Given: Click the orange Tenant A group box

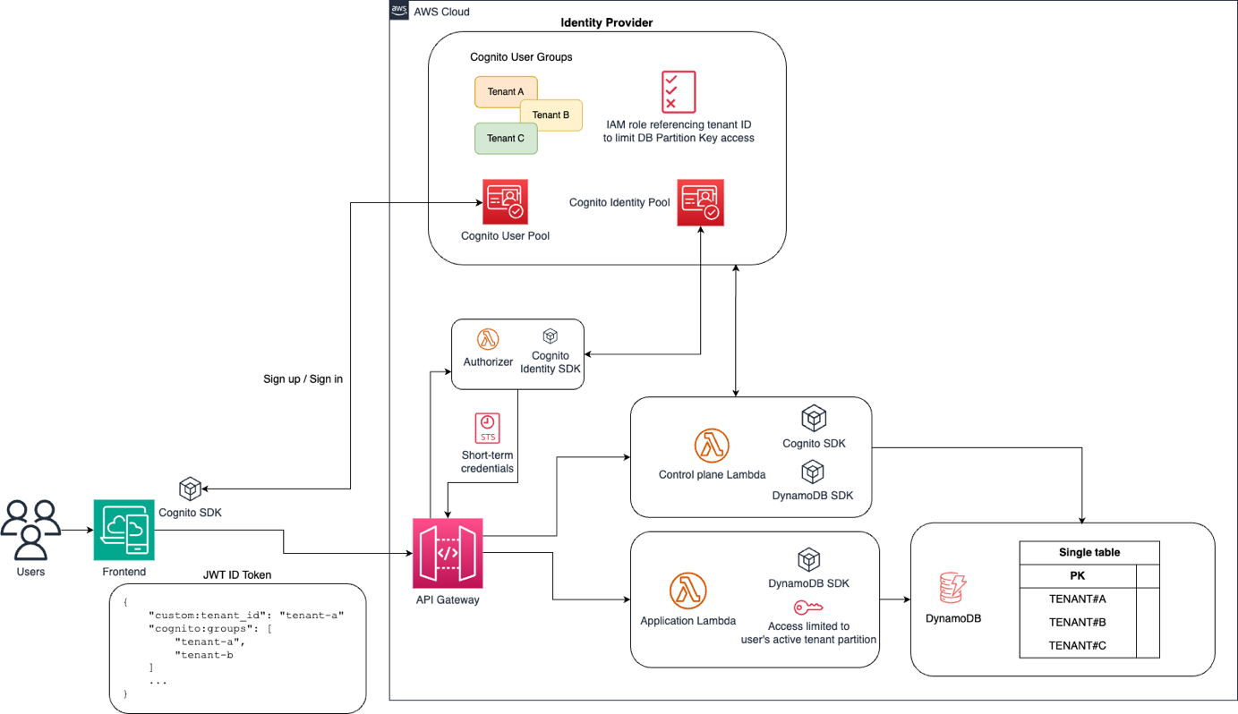Looking at the screenshot, I should click(506, 91).
